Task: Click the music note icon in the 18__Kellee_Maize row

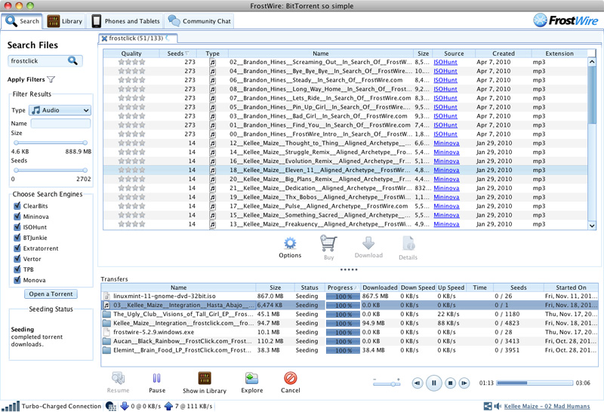Action: [x=213, y=171]
